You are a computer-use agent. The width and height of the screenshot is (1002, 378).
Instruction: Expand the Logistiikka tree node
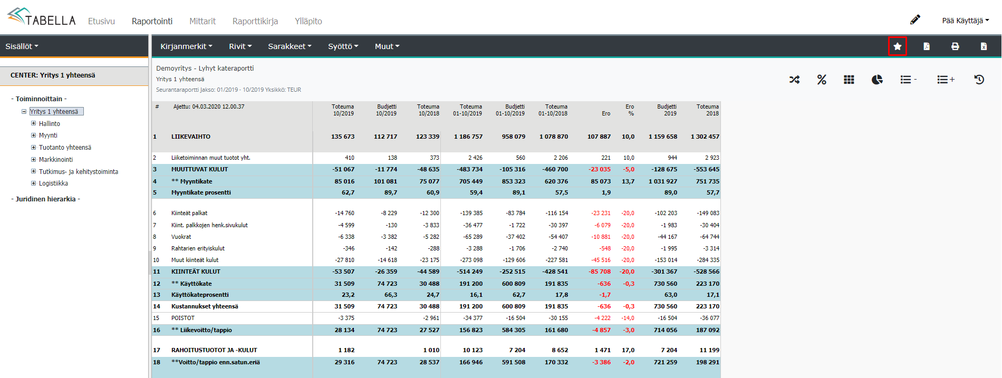34,183
